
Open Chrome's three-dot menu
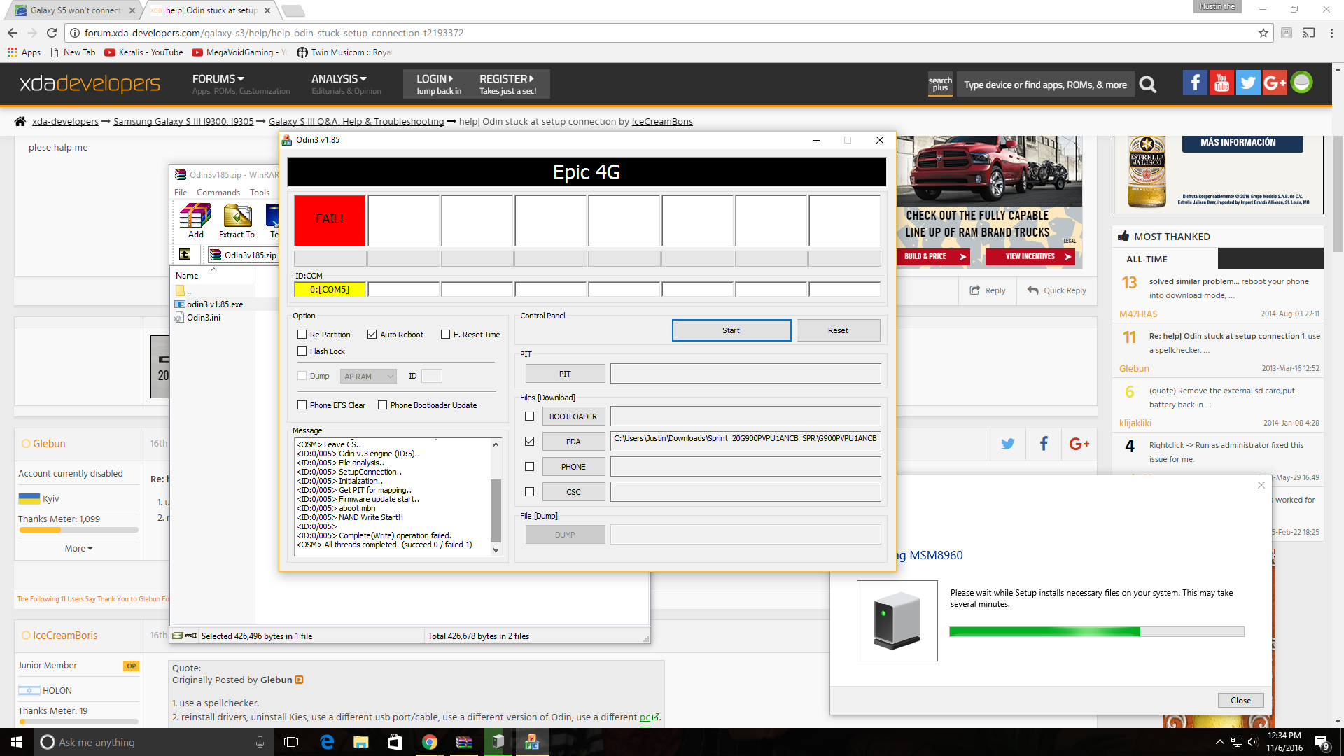(1331, 33)
